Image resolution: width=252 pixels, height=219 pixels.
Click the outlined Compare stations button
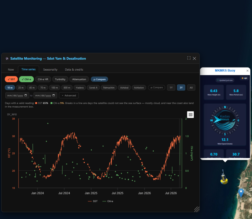click(157, 88)
